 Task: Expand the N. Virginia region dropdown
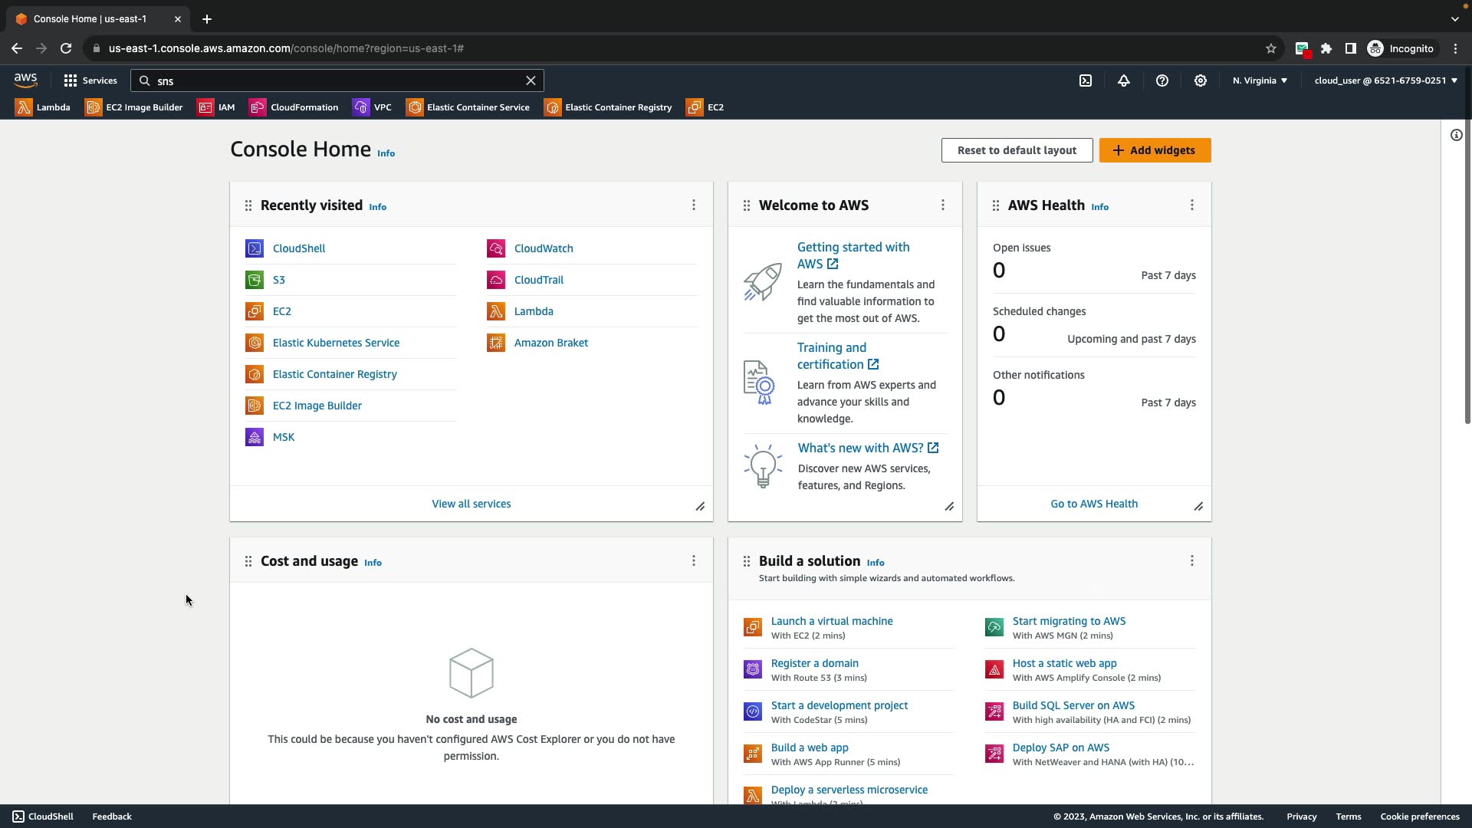point(1260,80)
